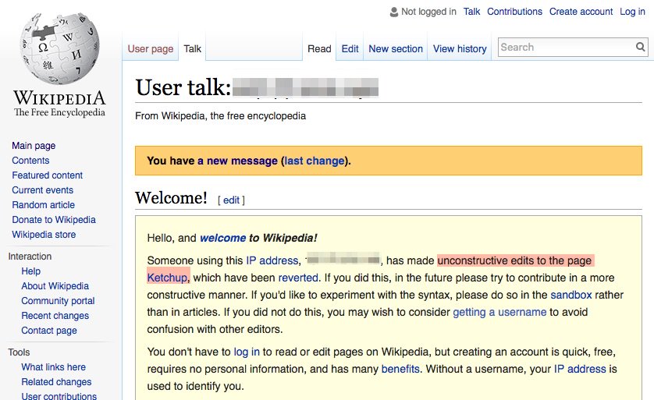Select the Talk tab next to User page
The height and width of the screenshot is (400, 654).
pyautogui.click(x=192, y=49)
